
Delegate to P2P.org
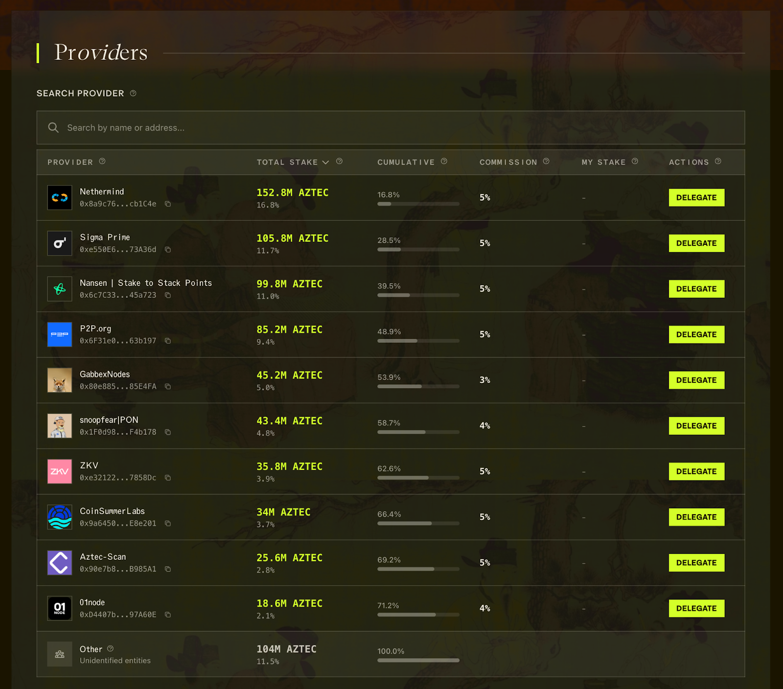click(x=696, y=334)
